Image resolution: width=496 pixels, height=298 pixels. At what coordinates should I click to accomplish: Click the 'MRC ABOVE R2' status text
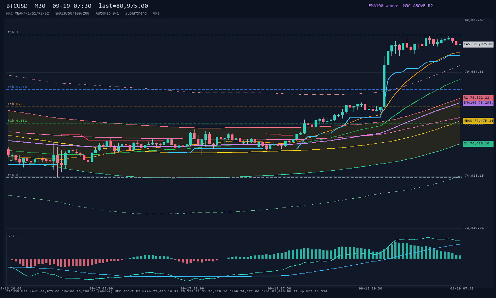tap(418, 6)
